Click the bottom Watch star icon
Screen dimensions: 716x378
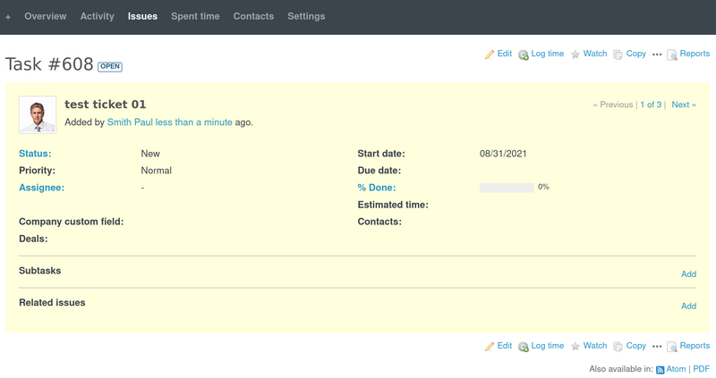(x=575, y=346)
